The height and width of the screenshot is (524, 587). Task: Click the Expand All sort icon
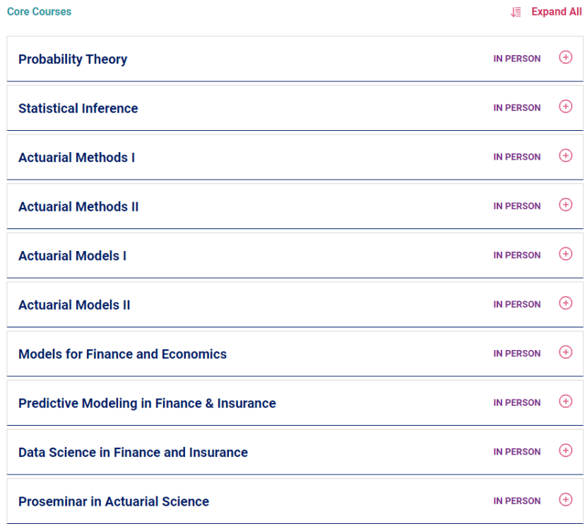coord(516,12)
